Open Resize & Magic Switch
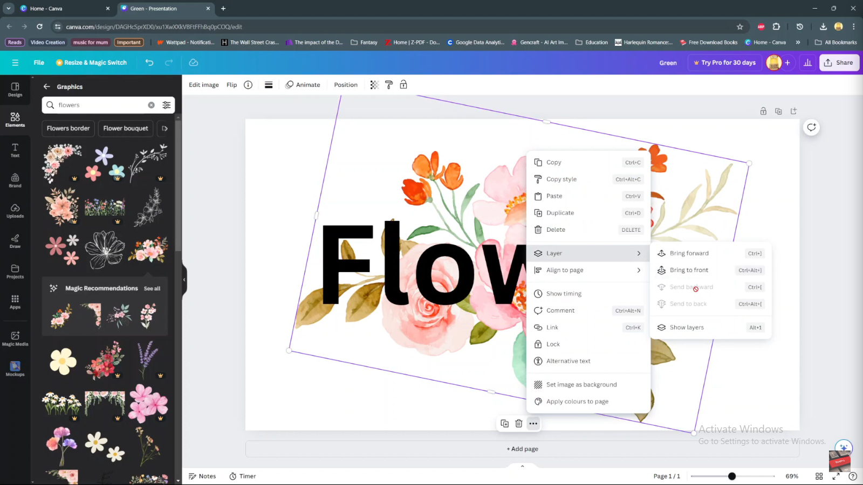This screenshot has height=485, width=863. pos(91,63)
